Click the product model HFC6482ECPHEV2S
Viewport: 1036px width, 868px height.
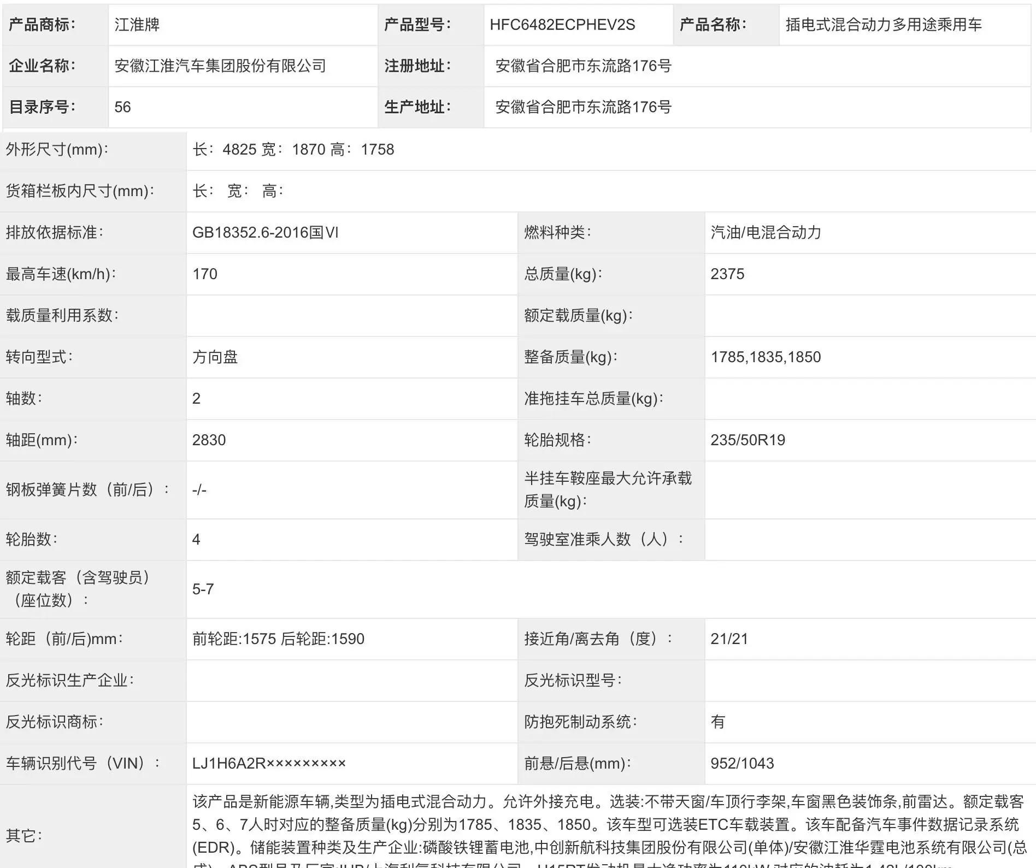click(562, 25)
